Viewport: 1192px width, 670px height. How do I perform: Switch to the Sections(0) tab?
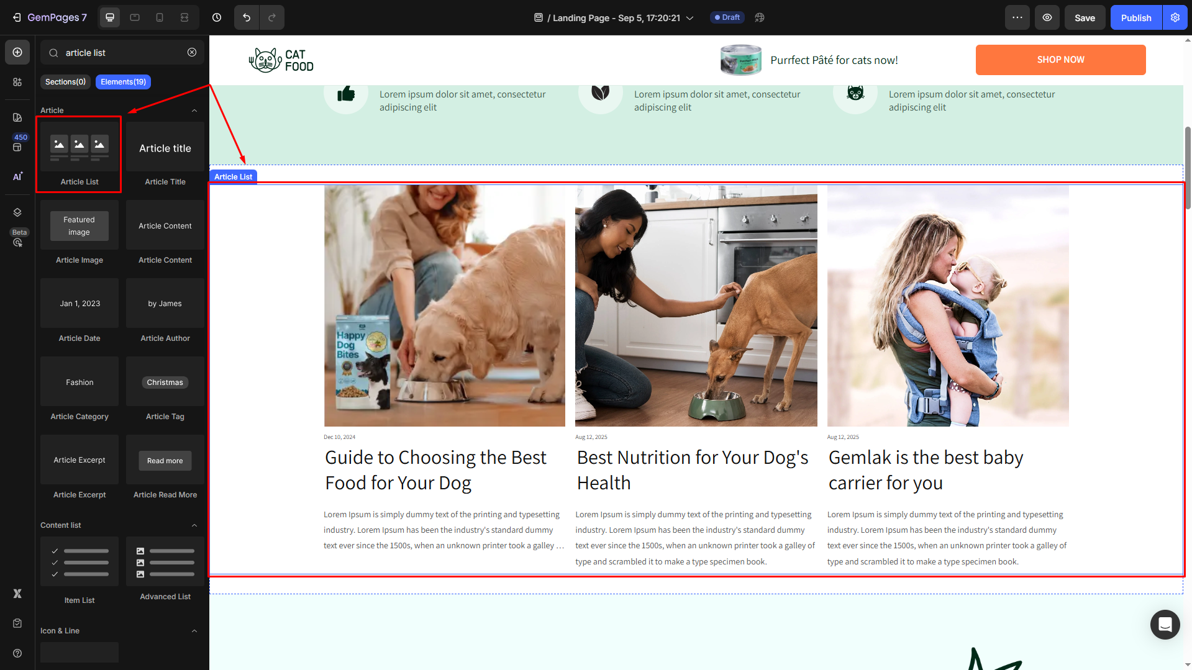pos(65,82)
